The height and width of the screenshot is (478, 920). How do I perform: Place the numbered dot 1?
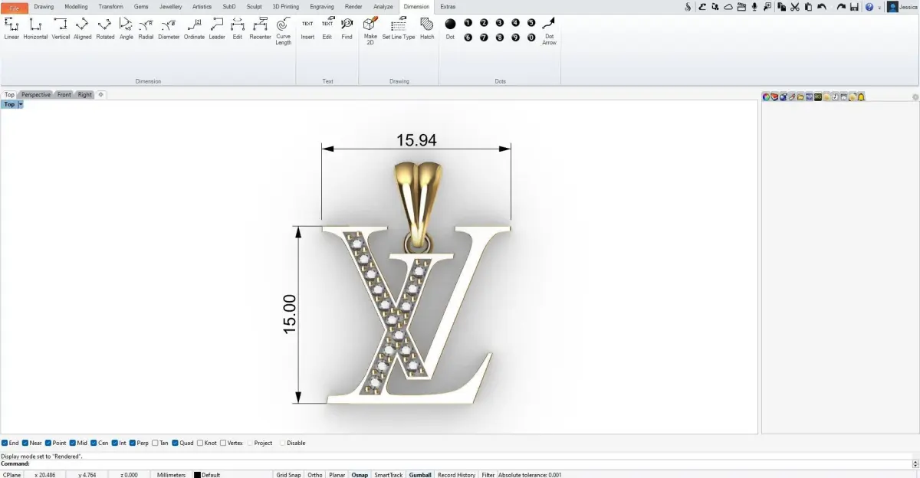tap(468, 23)
